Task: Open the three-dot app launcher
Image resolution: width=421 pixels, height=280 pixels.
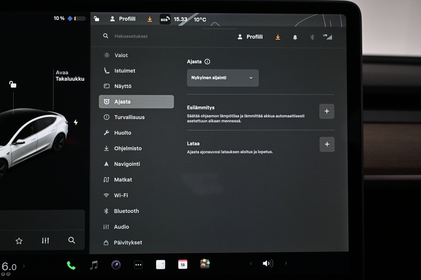Action: click(138, 265)
